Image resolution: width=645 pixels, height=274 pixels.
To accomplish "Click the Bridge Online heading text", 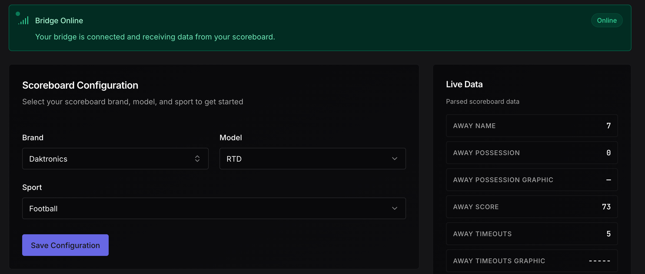I will (x=59, y=21).
